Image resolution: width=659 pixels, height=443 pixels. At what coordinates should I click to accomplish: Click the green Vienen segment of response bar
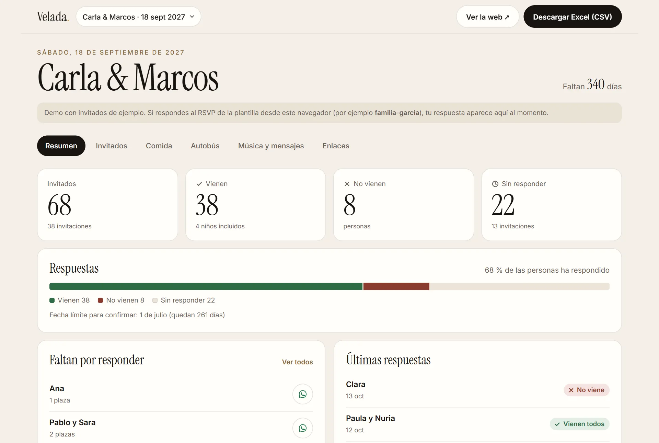point(206,286)
